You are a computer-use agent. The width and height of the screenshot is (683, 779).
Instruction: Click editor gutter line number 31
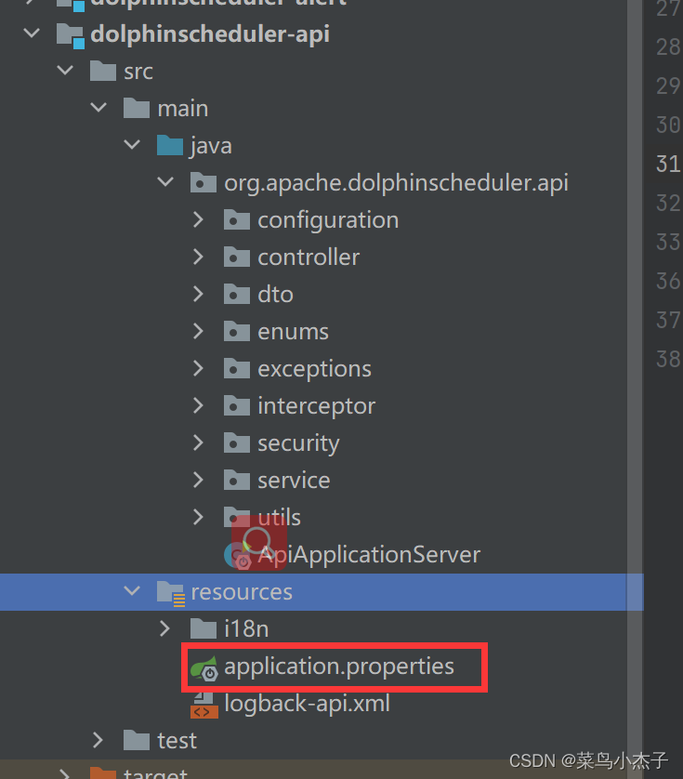668,164
